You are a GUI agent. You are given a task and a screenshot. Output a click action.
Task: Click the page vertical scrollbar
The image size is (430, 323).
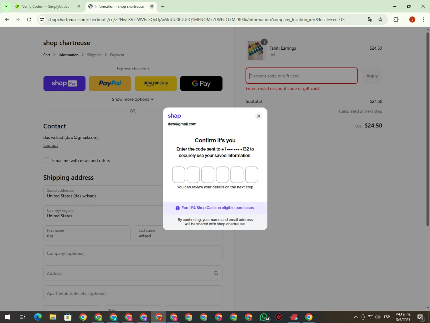428,129
